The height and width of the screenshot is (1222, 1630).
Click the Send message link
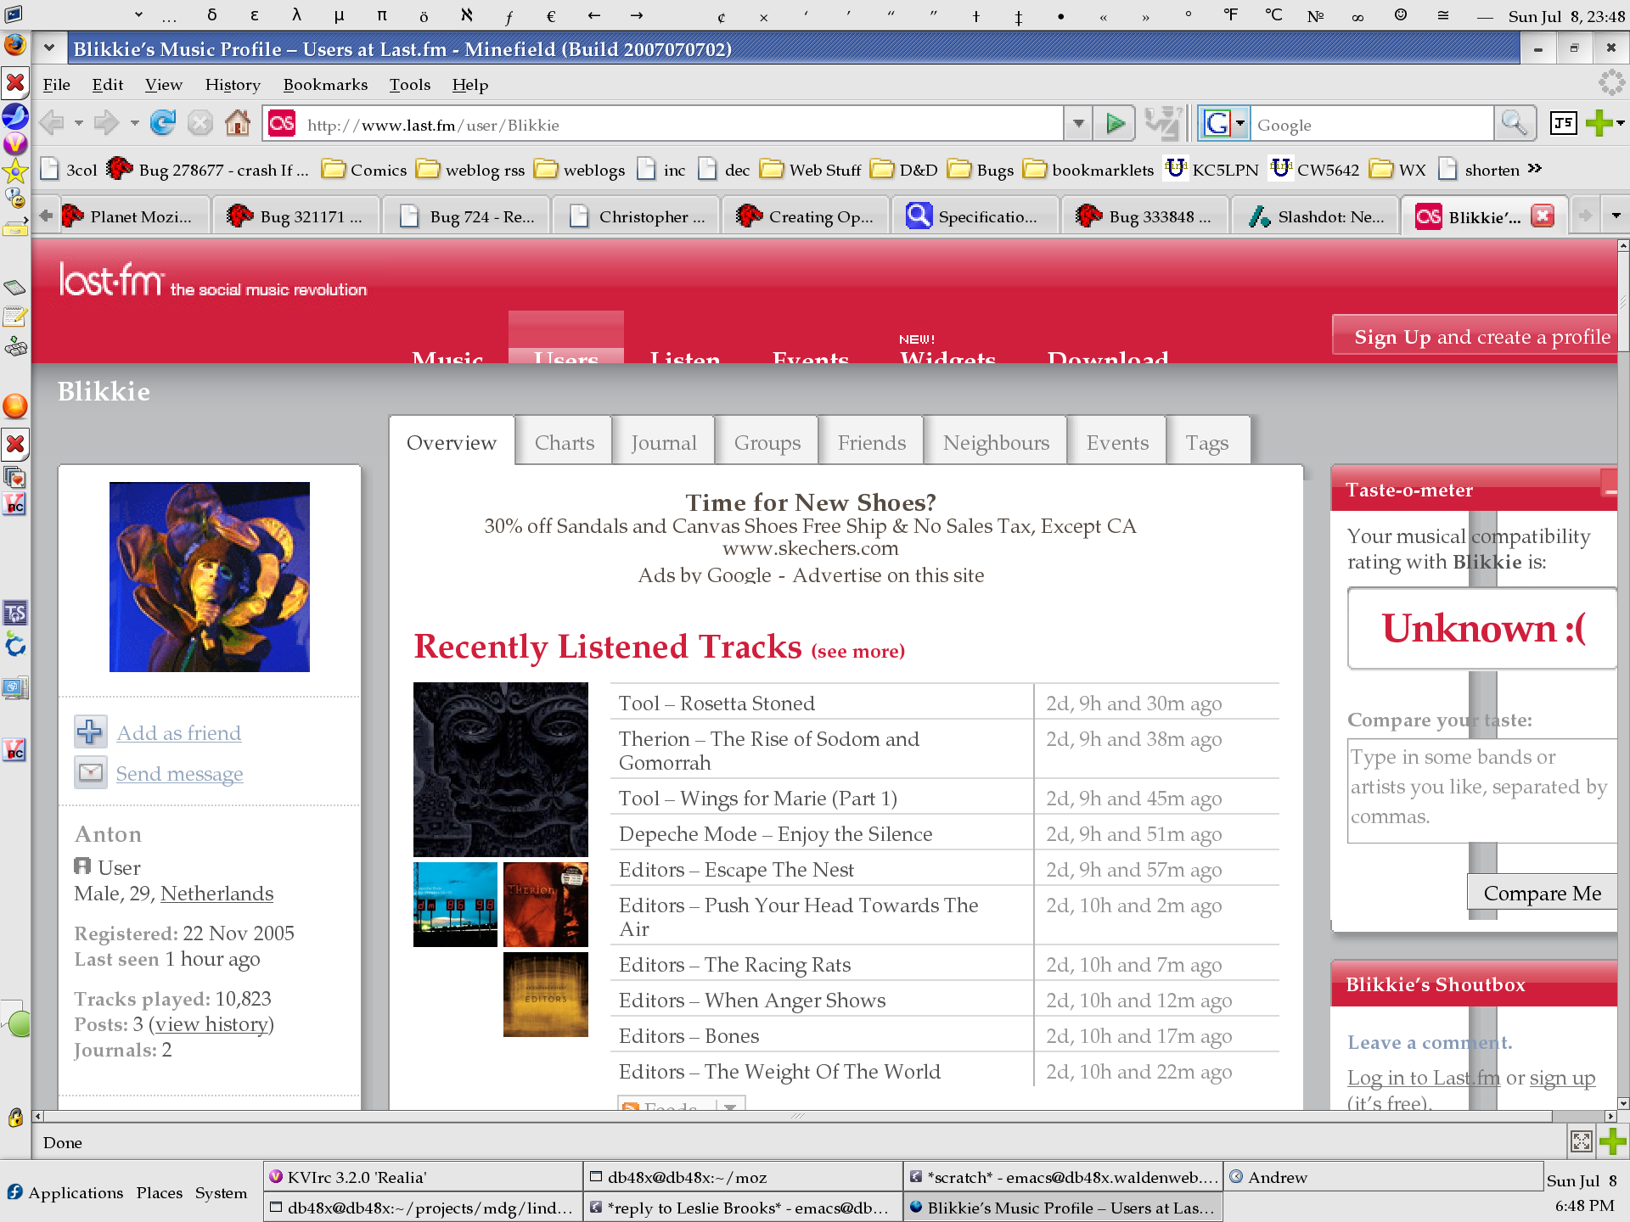tap(179, 773)
